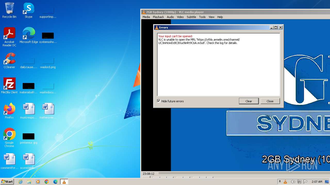Viewport: 330px width, 185px height.
Task: Open the VLC Playback menu
Action: (158, 17)
